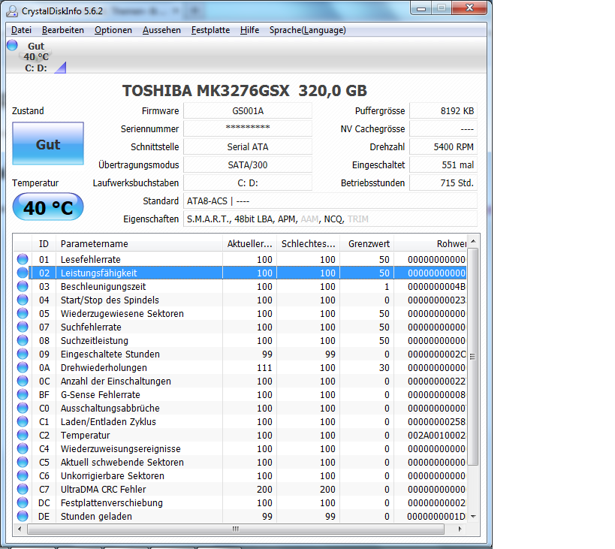This screenshot has height=549, width=615.
Task: Click the status orb for Ausschaltungsabbrüche row
Action: (23, 408)
